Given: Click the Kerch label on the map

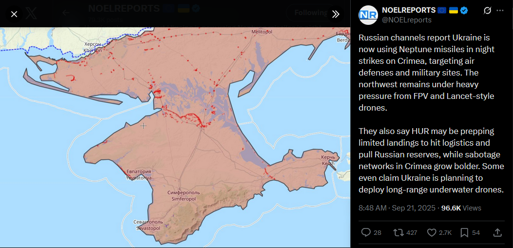Looking at the screenshot, I should 328,160.
